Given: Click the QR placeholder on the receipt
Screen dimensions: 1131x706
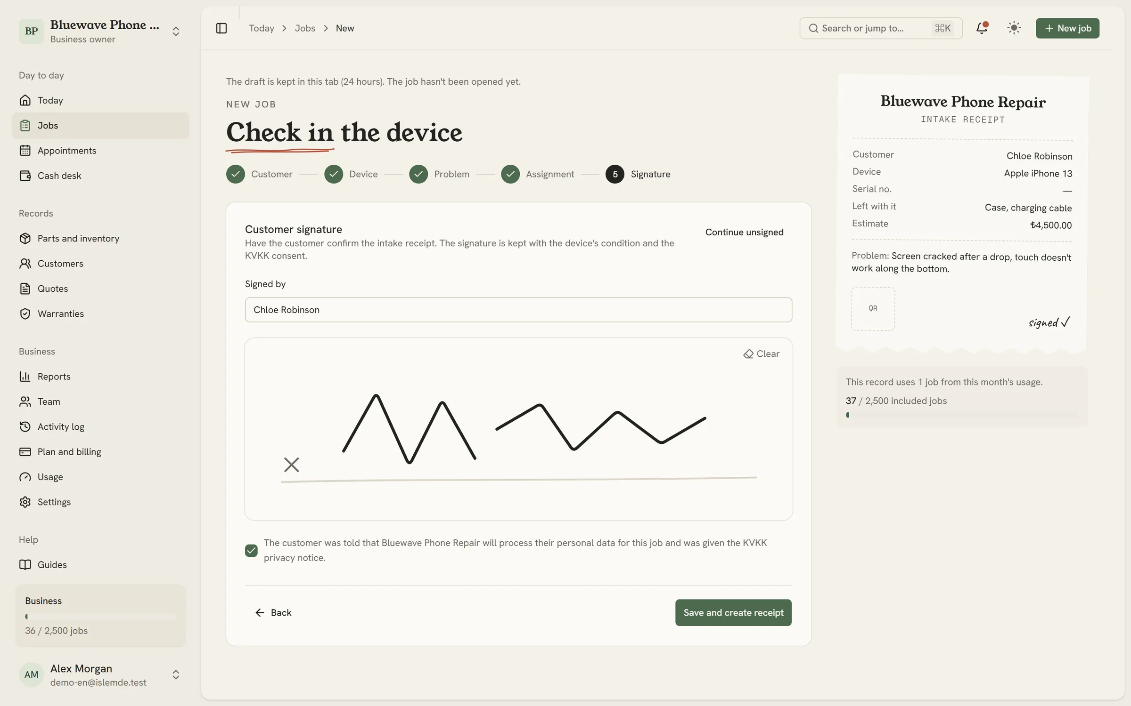Looking at the screenshot, I should pos(873,309).
